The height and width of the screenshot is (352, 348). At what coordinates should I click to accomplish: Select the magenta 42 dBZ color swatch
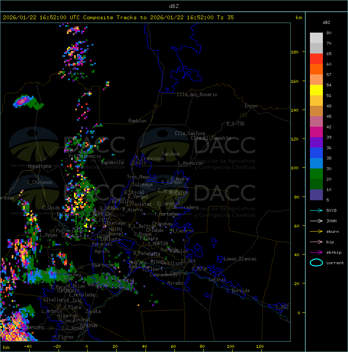point(316,132)
